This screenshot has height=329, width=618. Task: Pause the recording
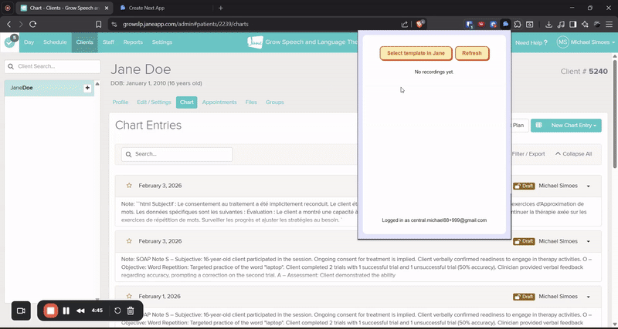66,311
